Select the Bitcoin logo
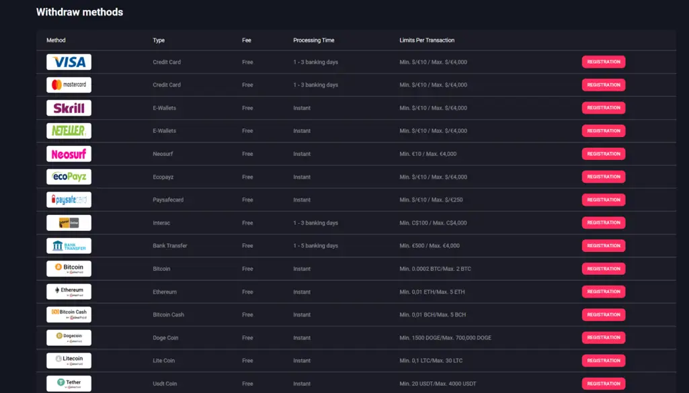Viewport: 689px width, 393px height. pos(69,269)
